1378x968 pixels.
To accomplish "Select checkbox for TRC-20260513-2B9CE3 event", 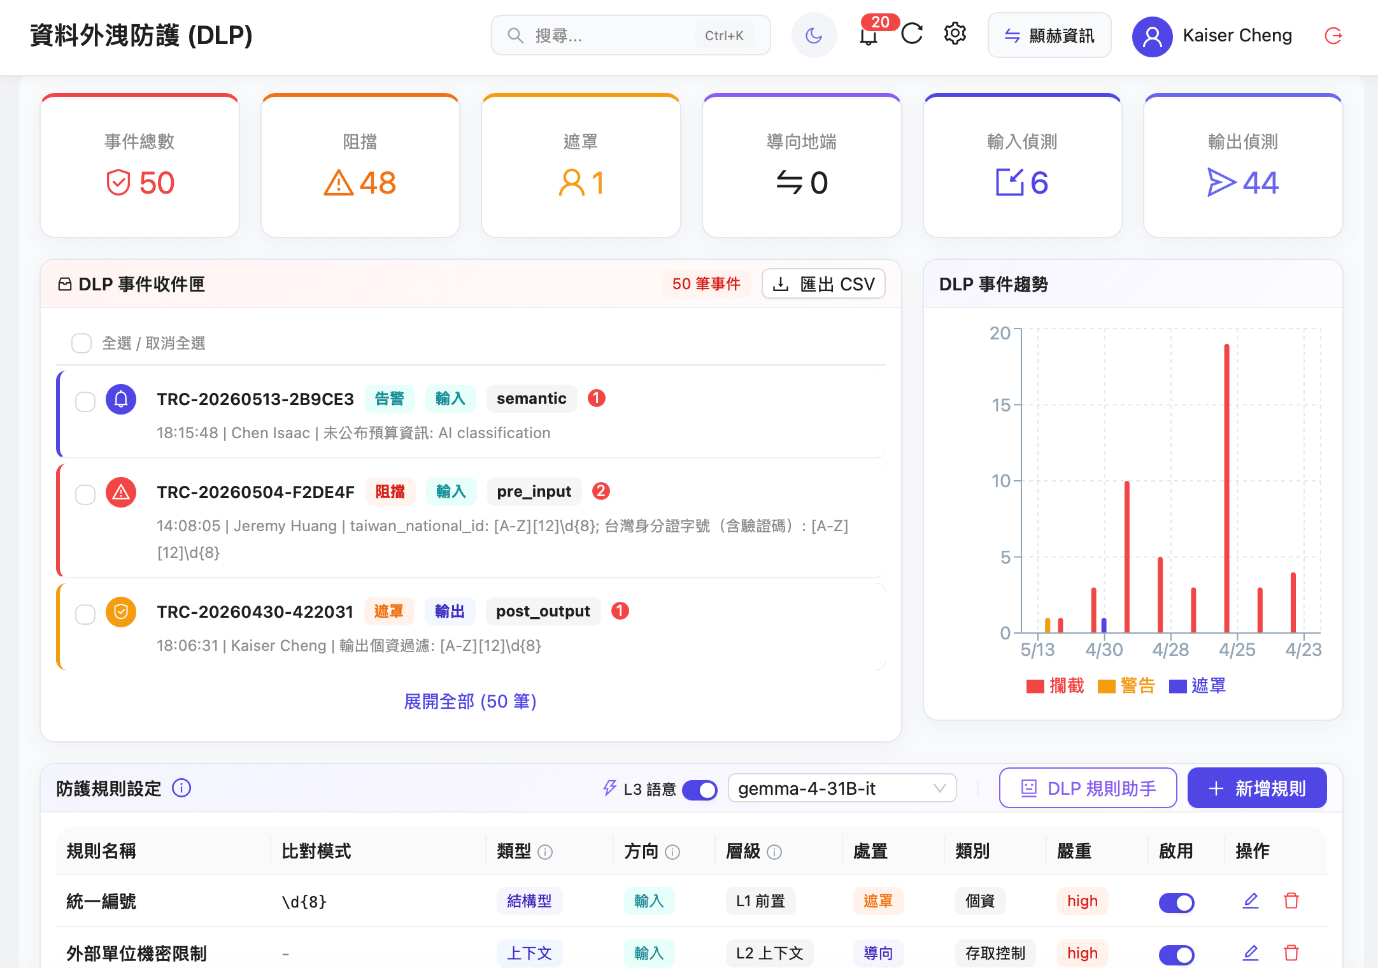I will click(x=85, y=402).
